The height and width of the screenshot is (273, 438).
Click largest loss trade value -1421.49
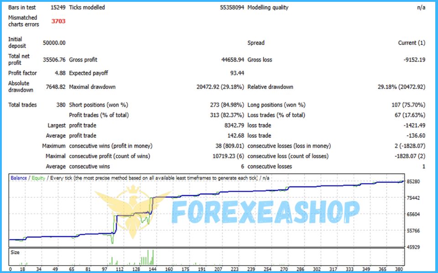pos(414,125)
